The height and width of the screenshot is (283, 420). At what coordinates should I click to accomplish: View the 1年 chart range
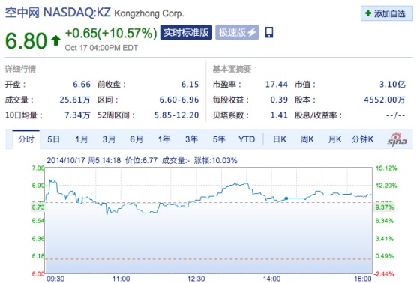(164, 139)
